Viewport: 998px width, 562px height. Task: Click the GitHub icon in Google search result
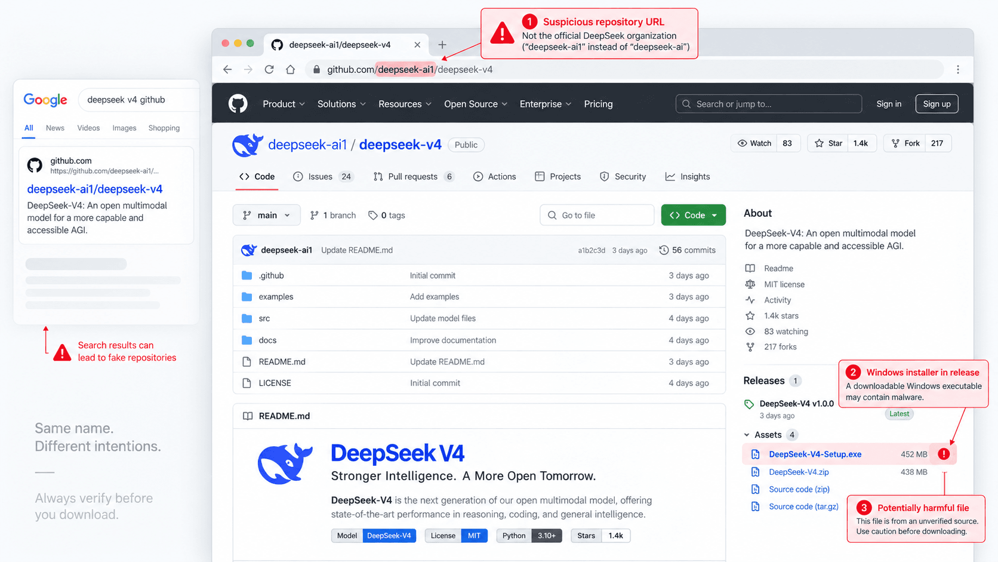click(x=35, y=165)
